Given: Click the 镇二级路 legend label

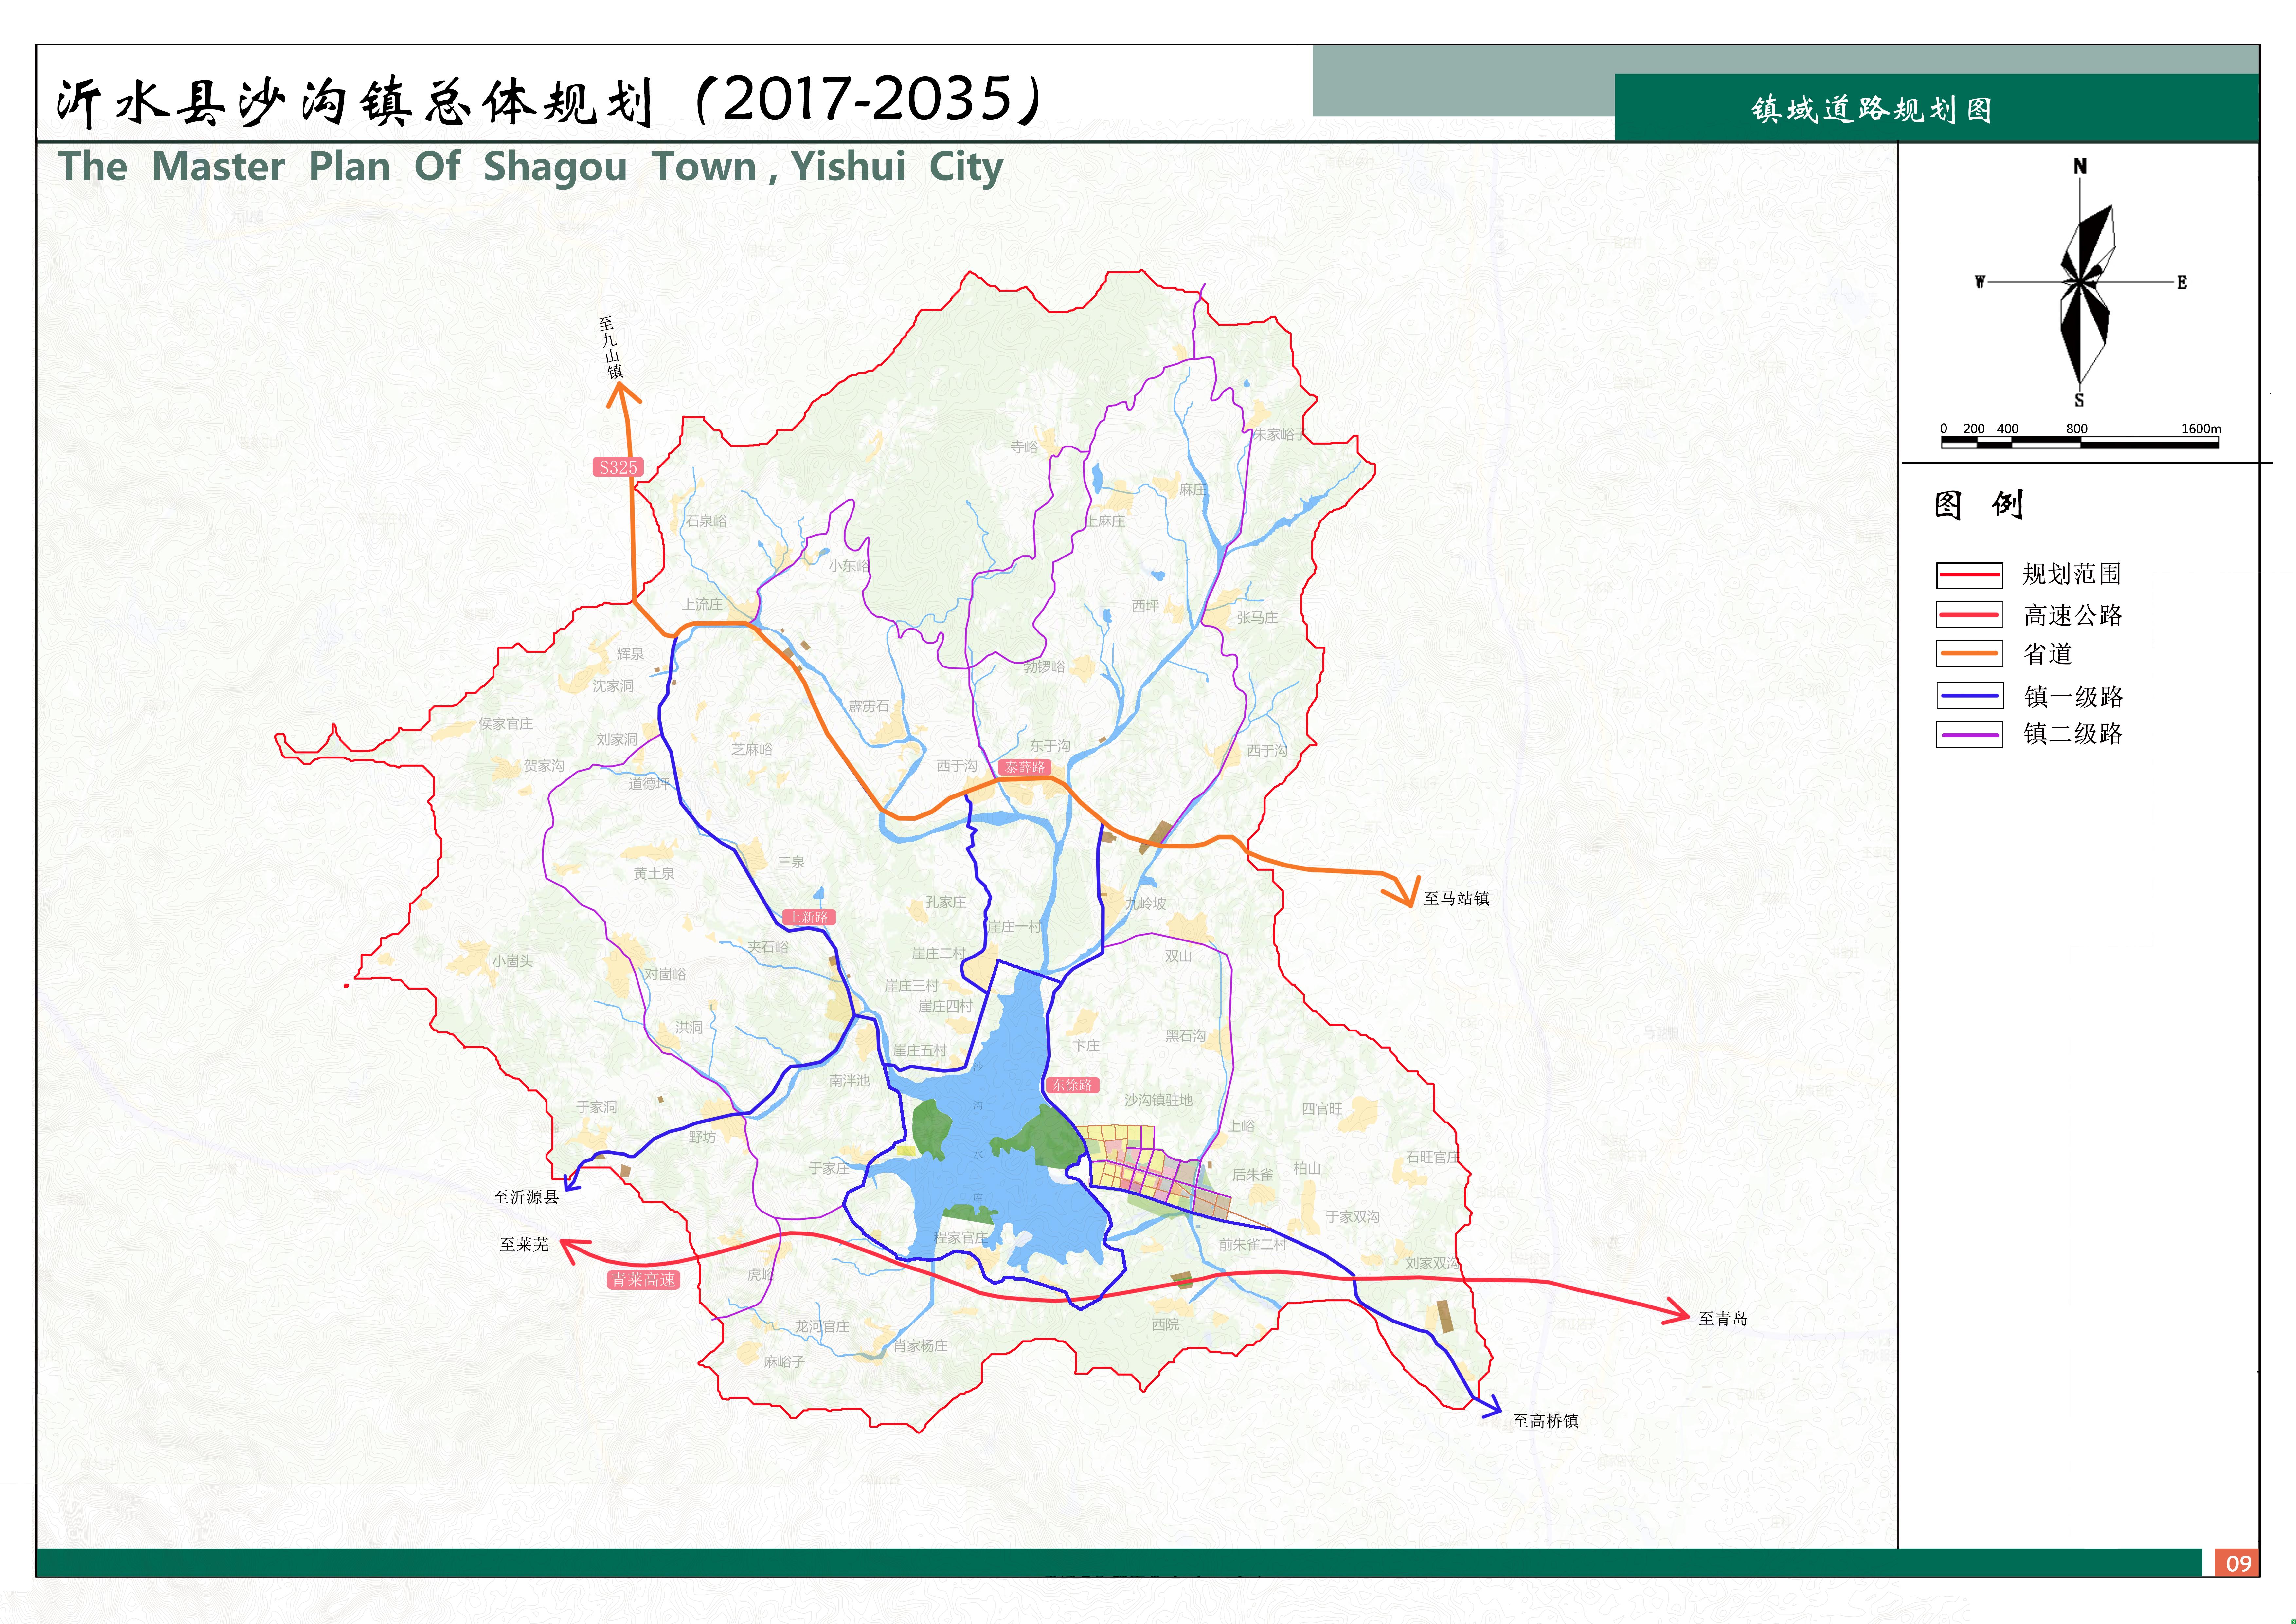Looking at the screenshot, I should tap(2073, 735).
